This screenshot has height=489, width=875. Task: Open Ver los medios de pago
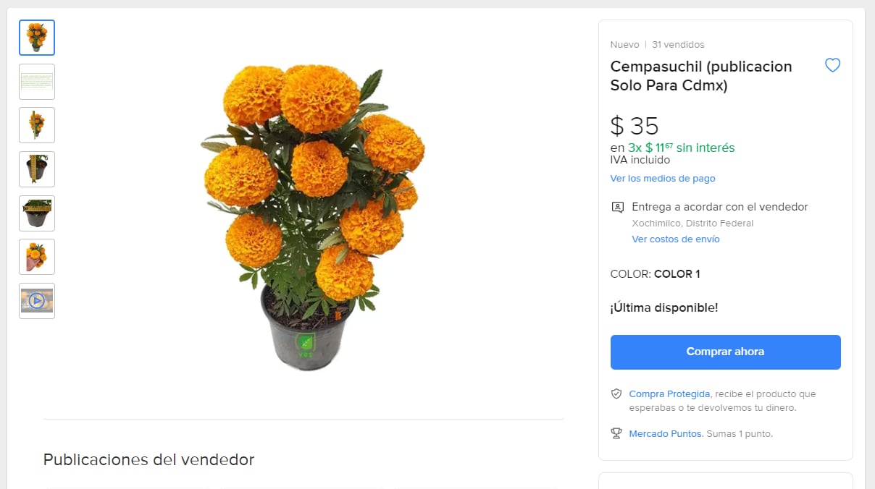(662, 178)
